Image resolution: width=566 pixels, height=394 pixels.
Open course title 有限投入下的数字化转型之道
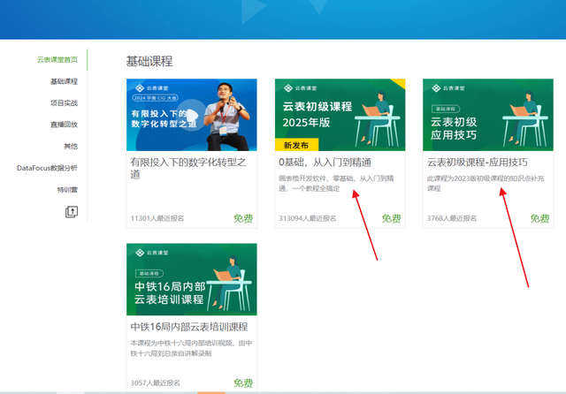click(x=188, y=169)
